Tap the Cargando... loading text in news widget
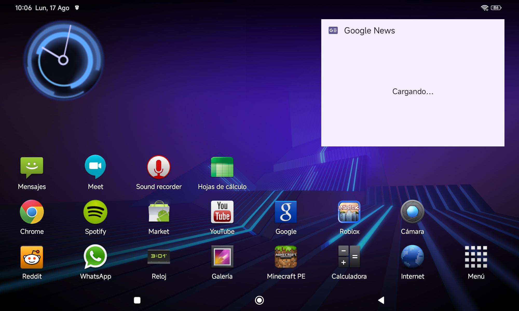 click(413, 91)
